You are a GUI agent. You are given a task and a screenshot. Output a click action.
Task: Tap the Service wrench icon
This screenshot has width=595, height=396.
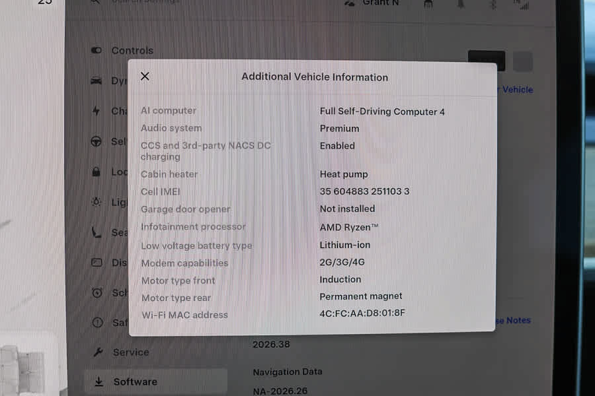click(99, 352)
